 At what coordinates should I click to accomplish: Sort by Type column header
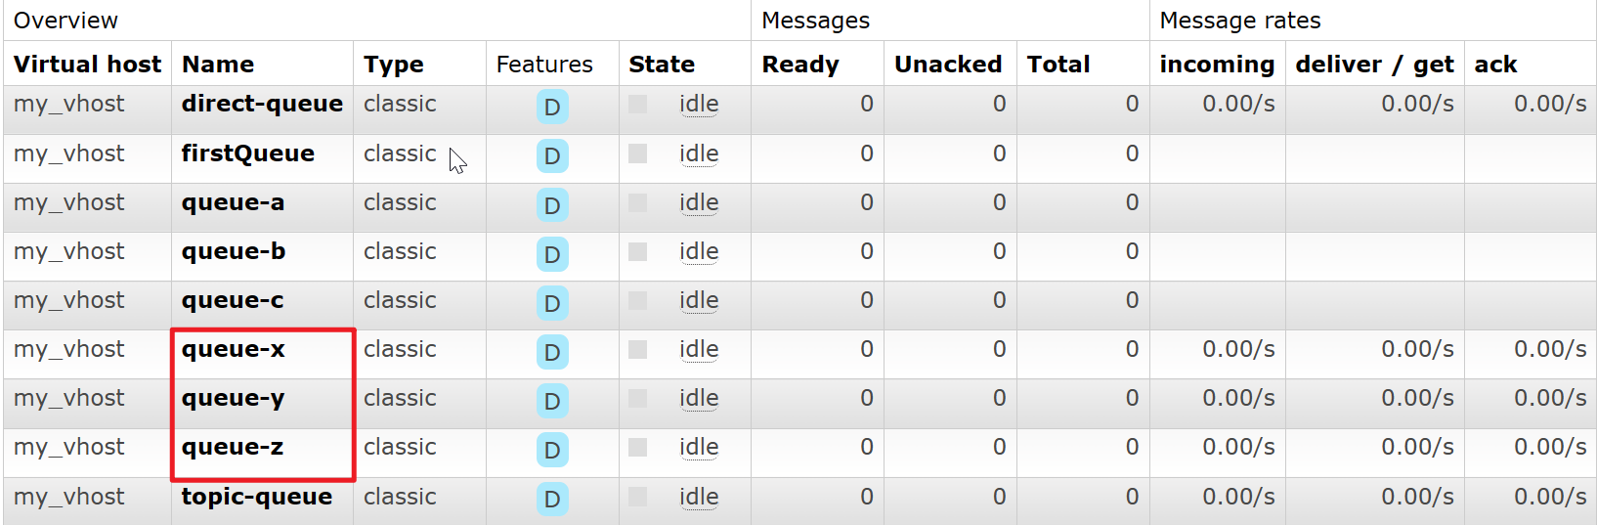[x=394, y=66]
